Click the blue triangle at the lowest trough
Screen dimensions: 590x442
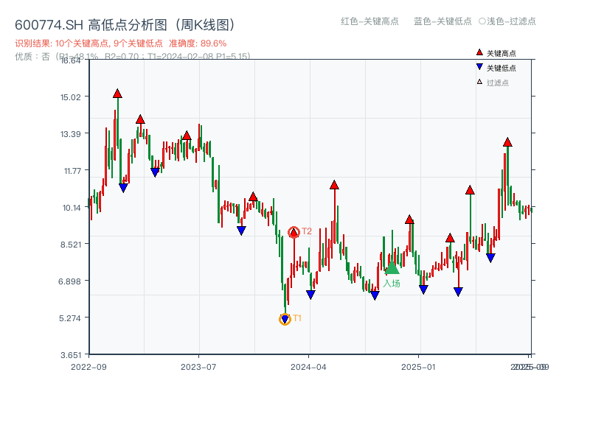click(x=285, y=319)
